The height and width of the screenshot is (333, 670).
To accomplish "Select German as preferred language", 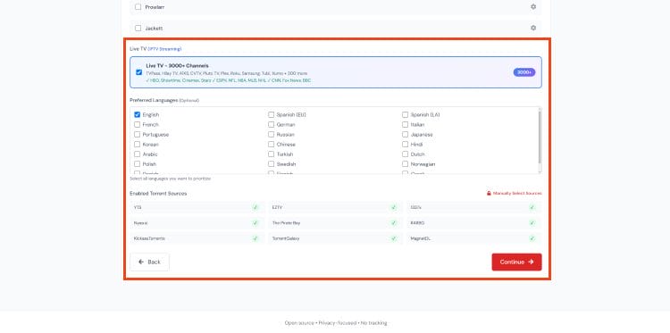I will (272, 125).
